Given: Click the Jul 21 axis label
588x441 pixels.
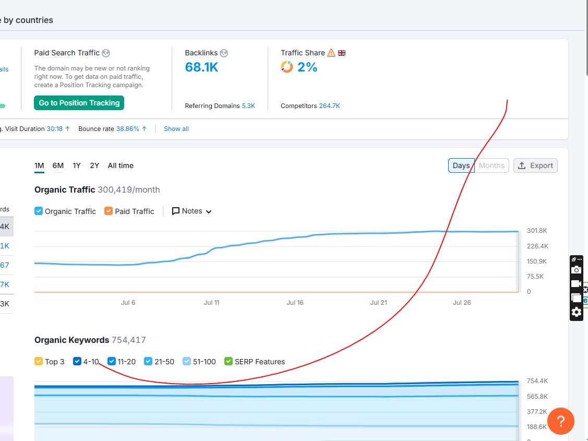Looking at the screenshot, I should point(378,302).
